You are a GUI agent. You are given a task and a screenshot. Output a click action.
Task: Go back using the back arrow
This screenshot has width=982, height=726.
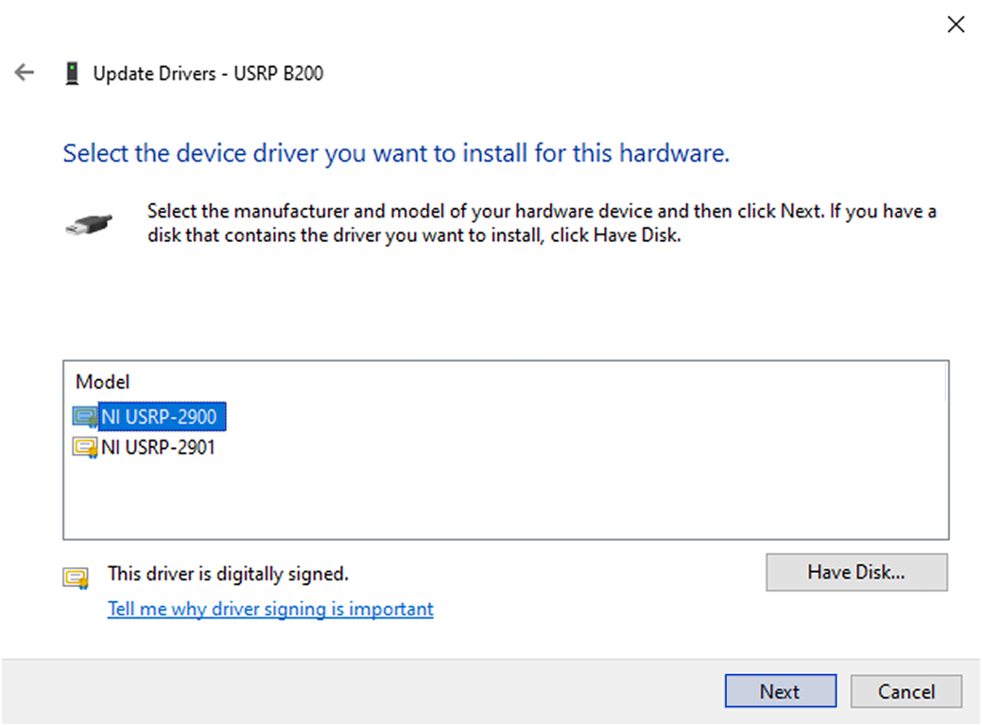click(x=25, y=73)
